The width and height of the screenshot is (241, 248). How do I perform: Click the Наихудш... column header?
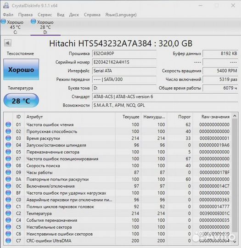tap(154, 117)
